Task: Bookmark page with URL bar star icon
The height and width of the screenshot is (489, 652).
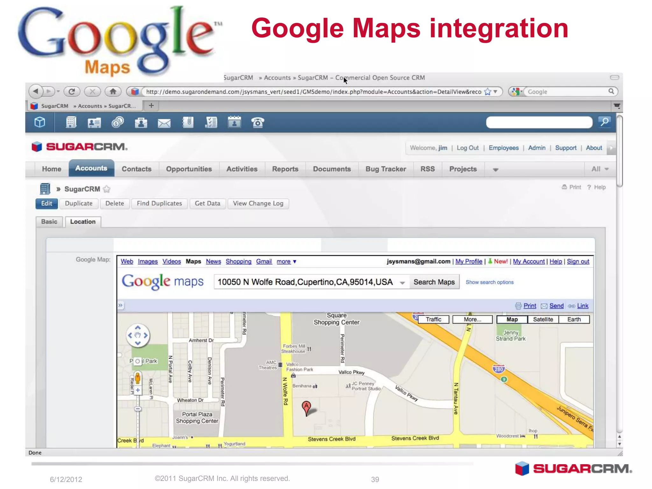Action: (x=487, y=92)
